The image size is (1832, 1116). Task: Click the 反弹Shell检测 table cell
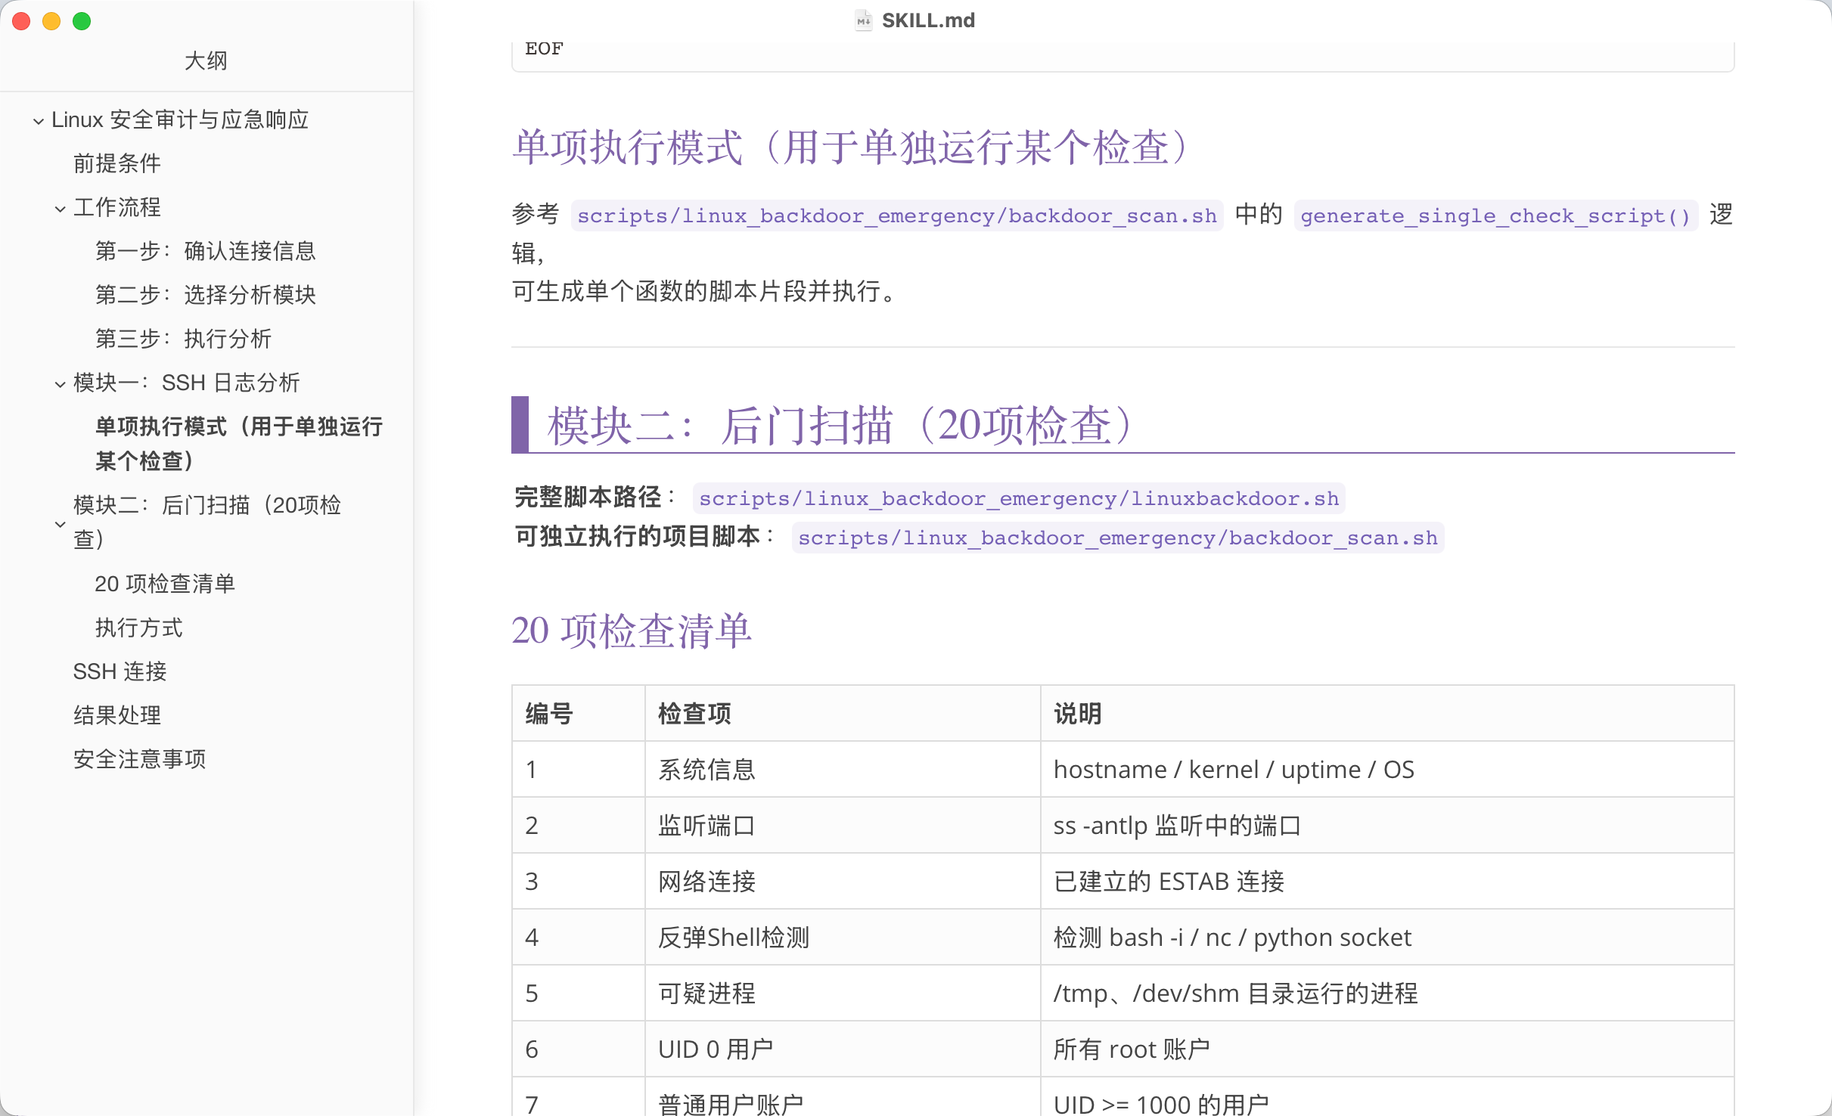tap(734, 938)
